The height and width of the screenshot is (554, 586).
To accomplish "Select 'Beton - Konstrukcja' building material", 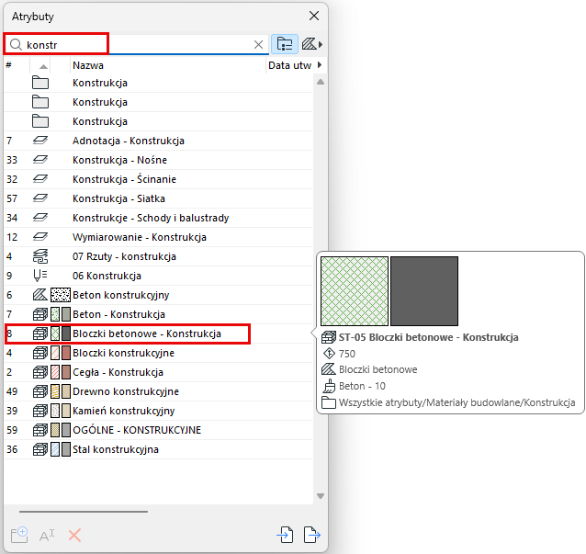I will pos(158,314).
